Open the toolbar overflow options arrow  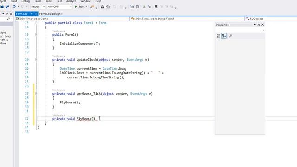(x=175, y=7)
